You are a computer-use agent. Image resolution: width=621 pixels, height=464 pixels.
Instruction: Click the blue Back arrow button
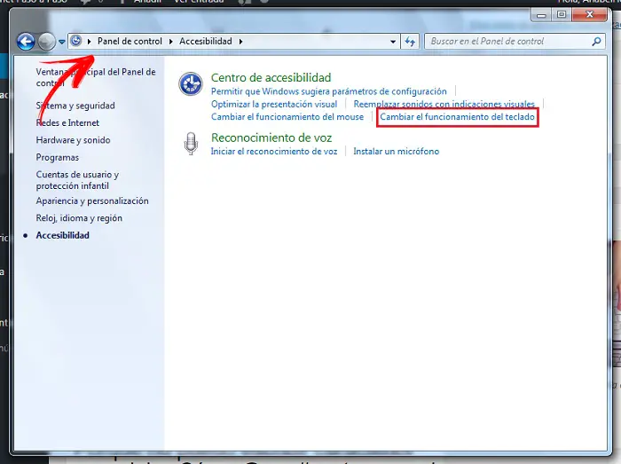(x=26, y=42)
